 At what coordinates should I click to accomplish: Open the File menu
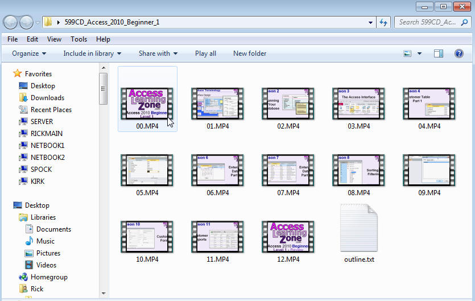click(13, 39)
